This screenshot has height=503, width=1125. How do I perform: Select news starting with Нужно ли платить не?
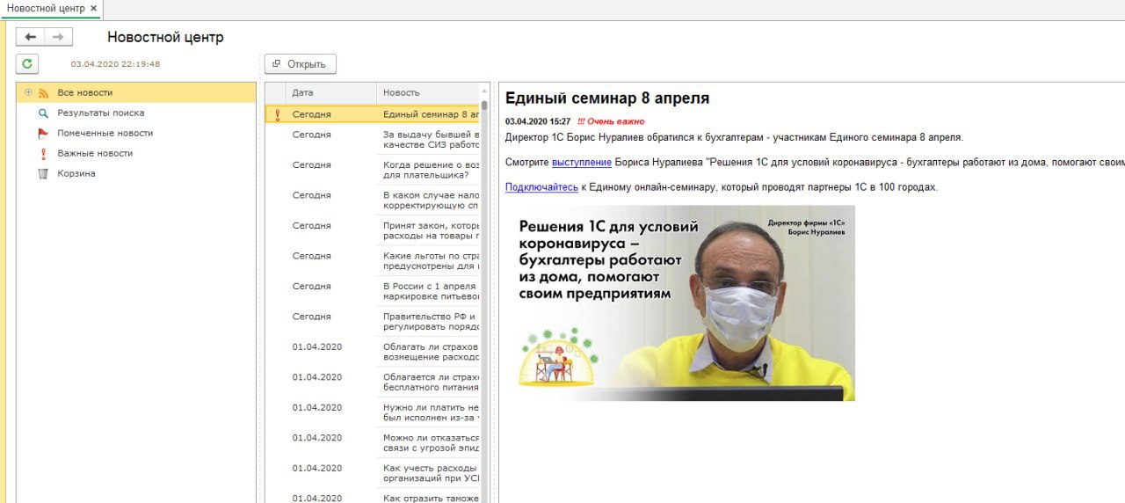pyautogui.click(x=373, y=412)
